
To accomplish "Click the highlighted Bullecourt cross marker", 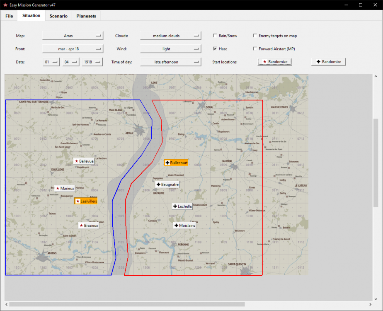I will [x=176, y=163].
